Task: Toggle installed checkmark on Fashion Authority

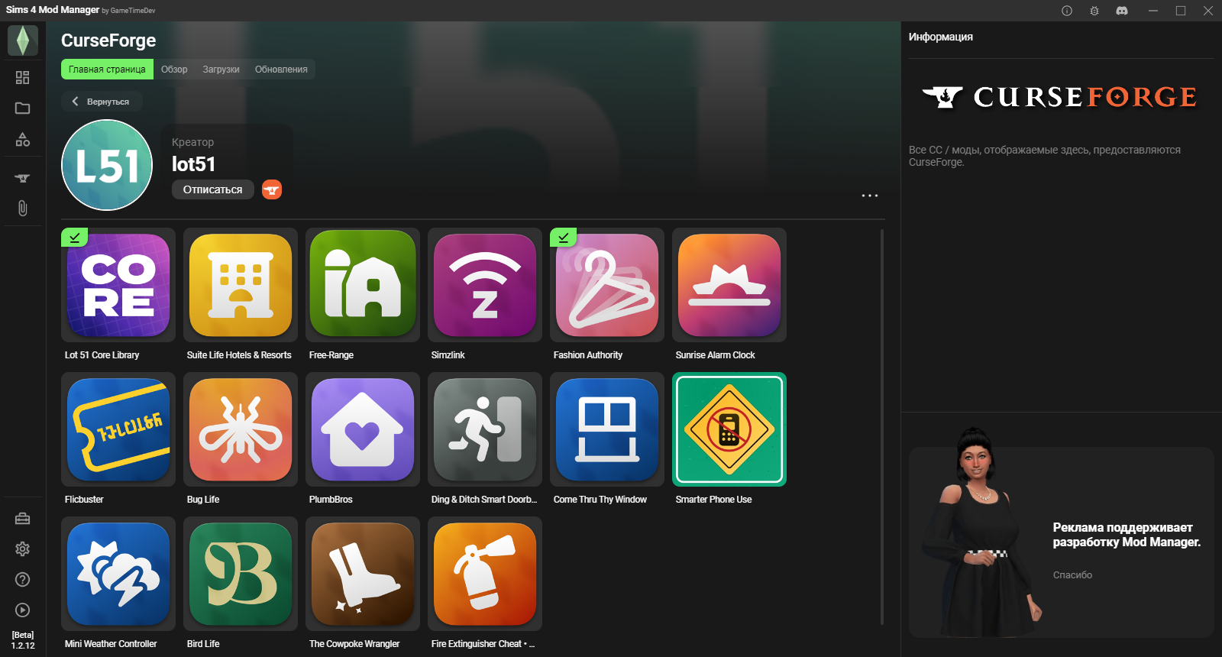Action: click(564, 237)
